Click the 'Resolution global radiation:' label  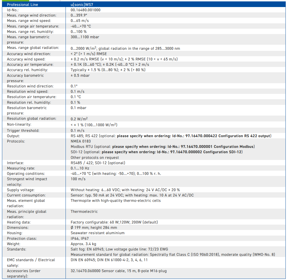pyautogui.click(x=31, y=119)
